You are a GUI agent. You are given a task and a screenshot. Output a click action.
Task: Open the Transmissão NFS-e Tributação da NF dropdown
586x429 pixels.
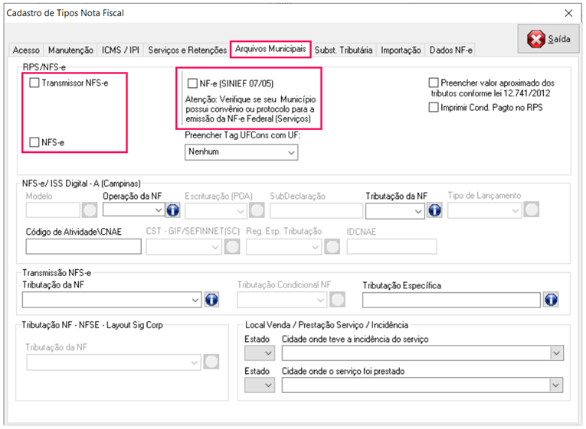click(x=195, y=300)
